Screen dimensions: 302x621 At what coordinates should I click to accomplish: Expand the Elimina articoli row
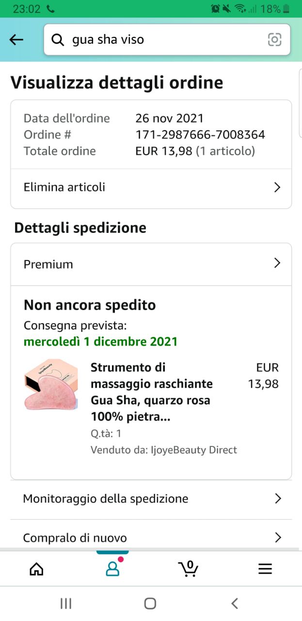pyautogui.click(x=151, y=187)
